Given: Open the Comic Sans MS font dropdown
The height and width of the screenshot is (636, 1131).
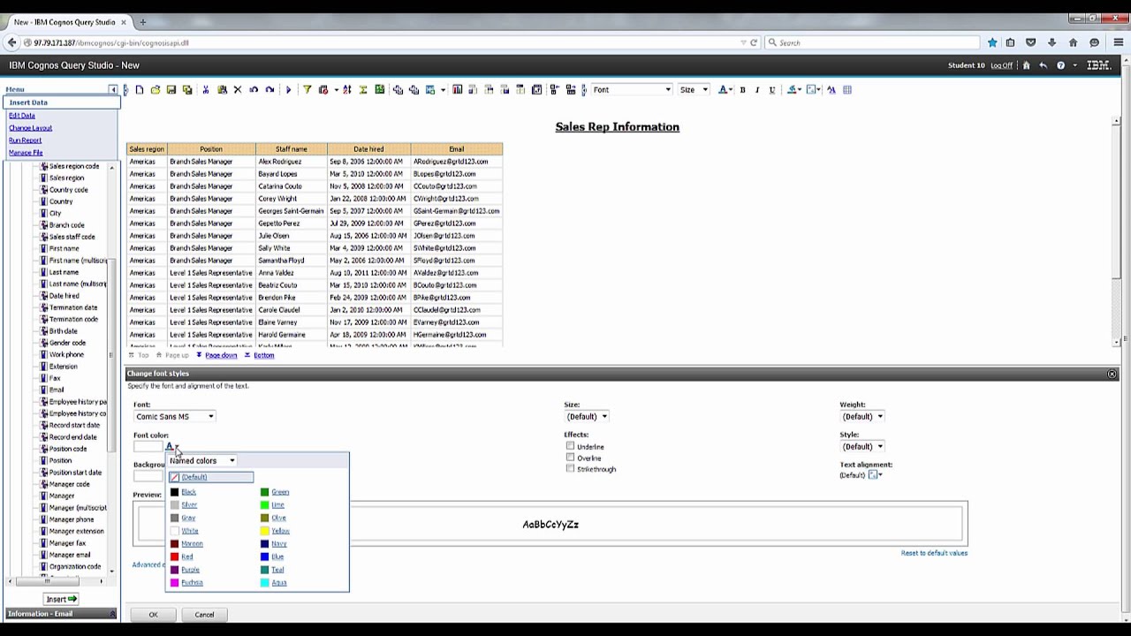Looking at the screenshot, I should (x=174, y=416).
